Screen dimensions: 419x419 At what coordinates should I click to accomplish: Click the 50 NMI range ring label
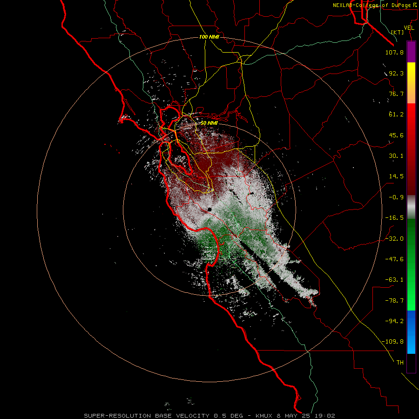(x=209, y=123)
